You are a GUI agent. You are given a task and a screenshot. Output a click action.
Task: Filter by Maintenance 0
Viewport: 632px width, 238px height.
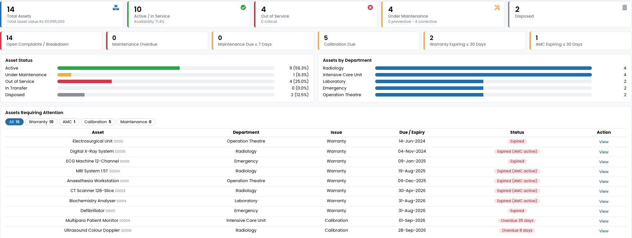coord(136,122)
